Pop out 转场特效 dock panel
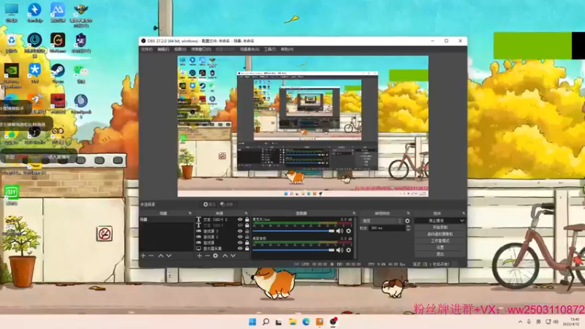585x329 pixels. (x=408, y=213)
